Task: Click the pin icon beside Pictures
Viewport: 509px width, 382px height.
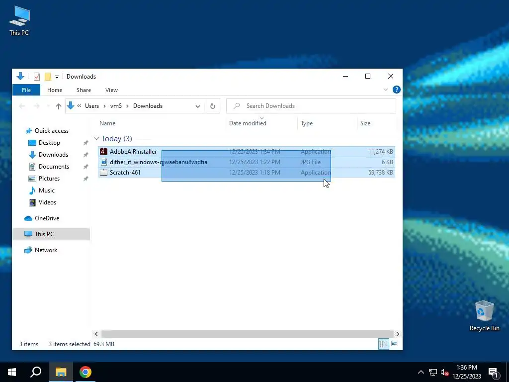Action: coord(85,179)
